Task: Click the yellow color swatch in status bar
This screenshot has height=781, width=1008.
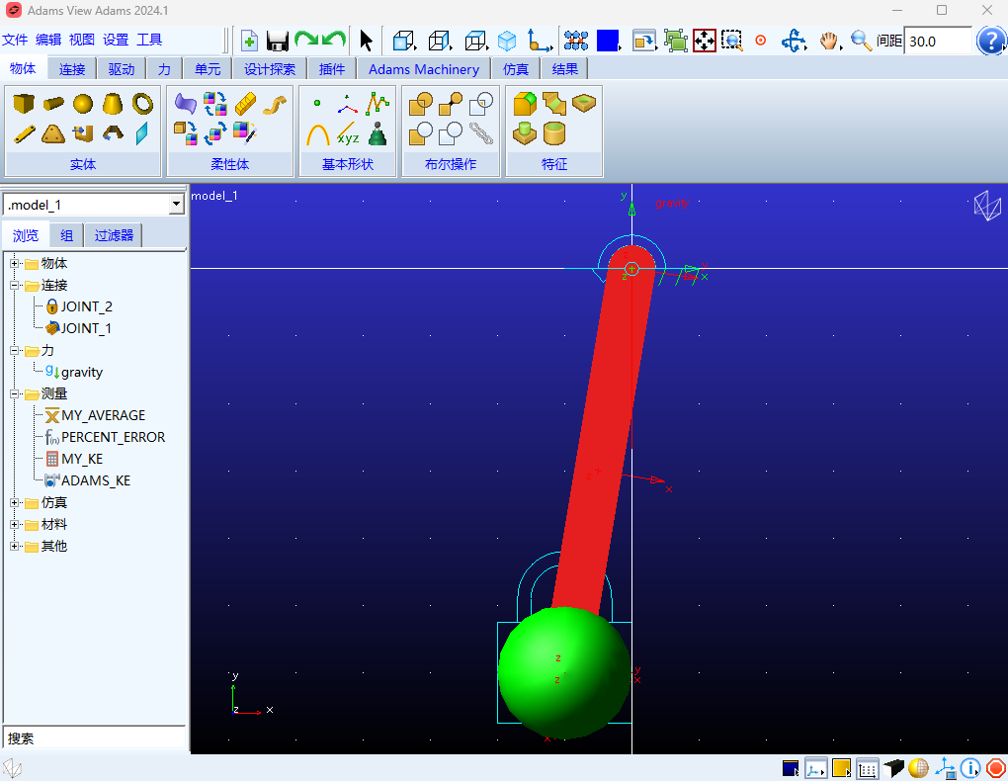Action: [x=842, y=768]
